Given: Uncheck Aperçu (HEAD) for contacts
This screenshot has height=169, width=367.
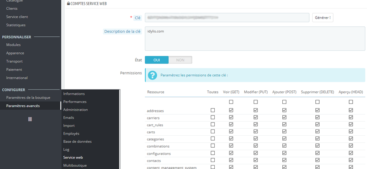Looking at the screenshot, I should click(351, 160).
